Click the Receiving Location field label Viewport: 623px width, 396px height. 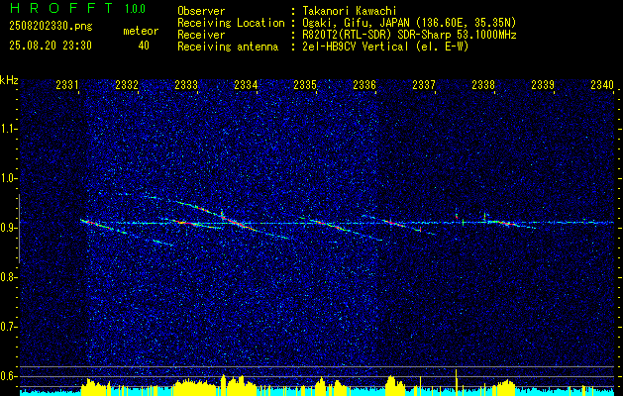click(231, 23)
